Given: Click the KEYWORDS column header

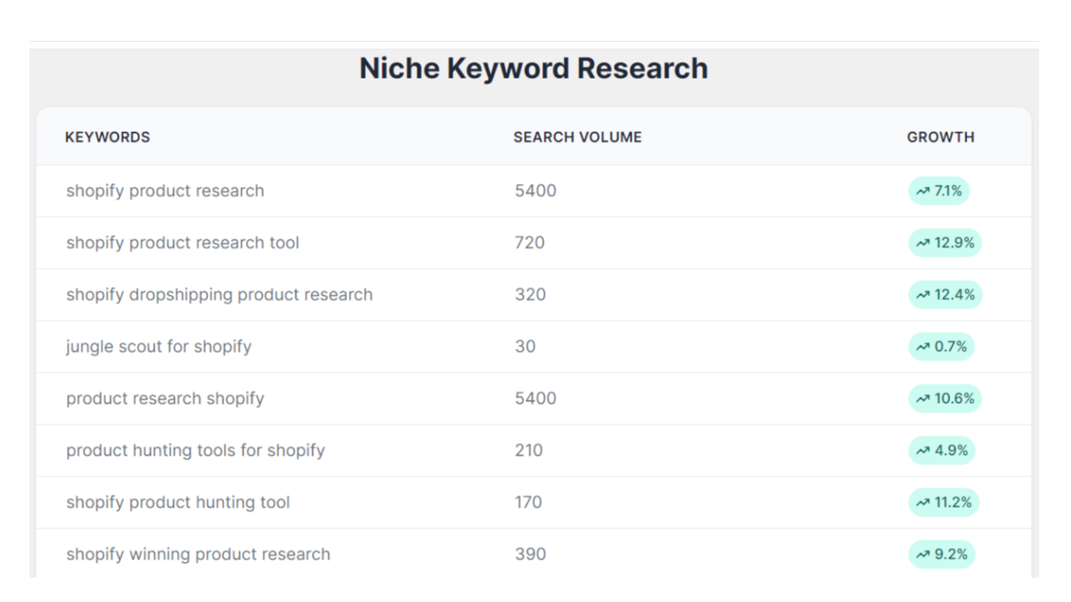Looking at the screenshot, I should (x=107, y=137).
